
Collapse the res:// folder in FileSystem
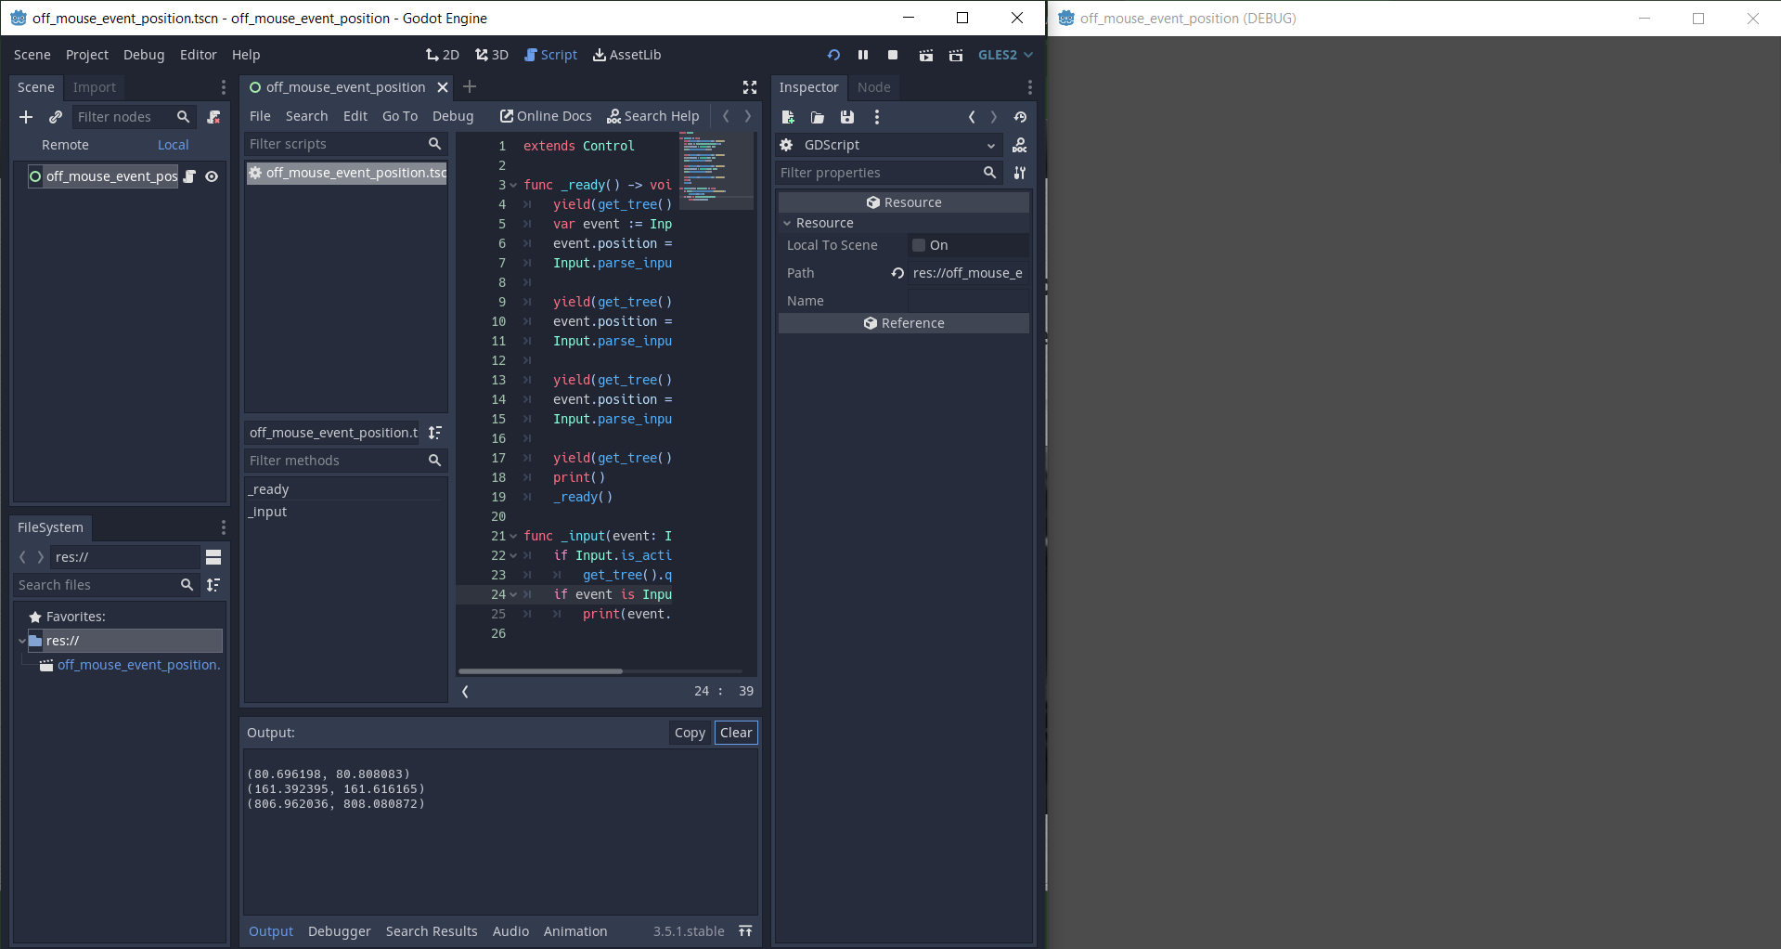22,641
